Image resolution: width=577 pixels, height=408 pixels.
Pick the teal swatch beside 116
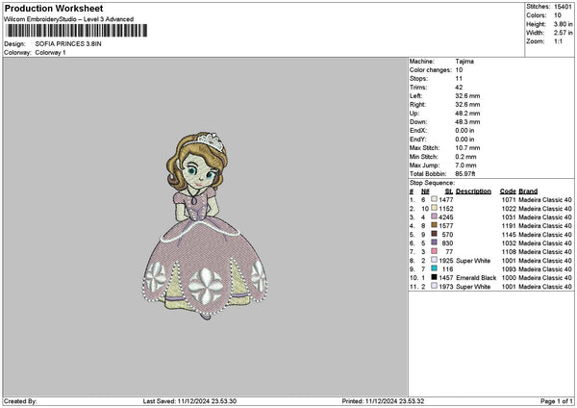click(x=435, y=268)
